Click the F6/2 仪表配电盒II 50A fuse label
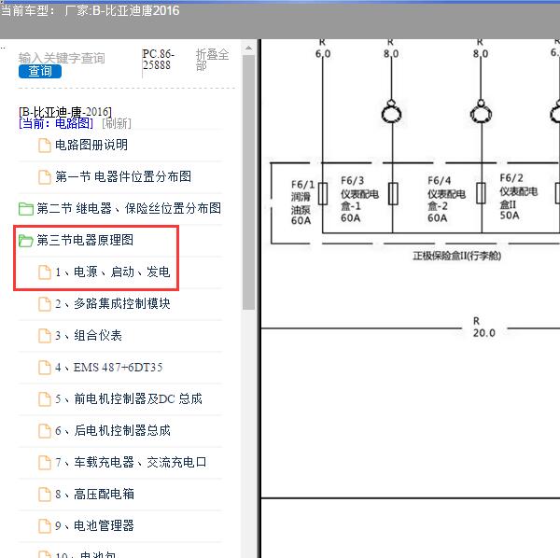The height and width of the screenshot is (558, 560). pos(518,197)
